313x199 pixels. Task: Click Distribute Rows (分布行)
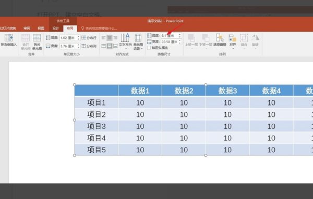(89, 37)
